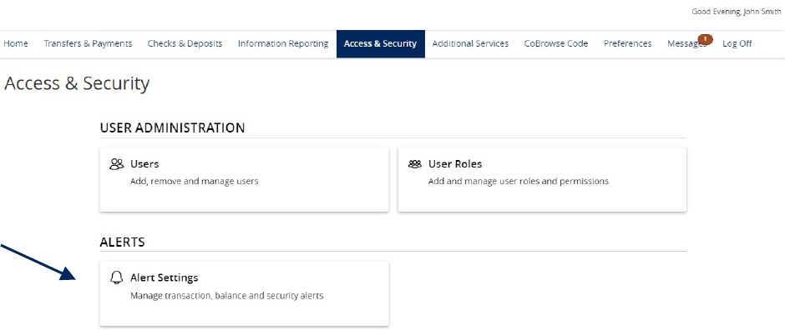Click Log Off
This screenshot has height=330, width=785.
737,43
